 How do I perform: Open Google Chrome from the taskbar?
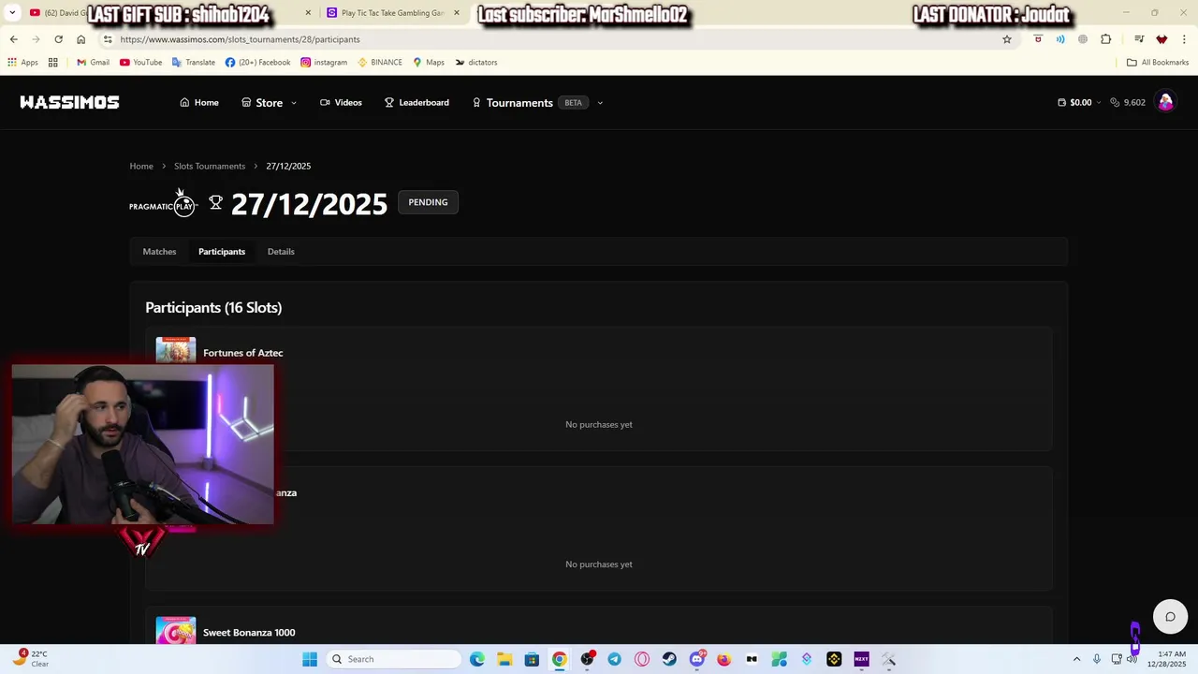click(559, 659)
